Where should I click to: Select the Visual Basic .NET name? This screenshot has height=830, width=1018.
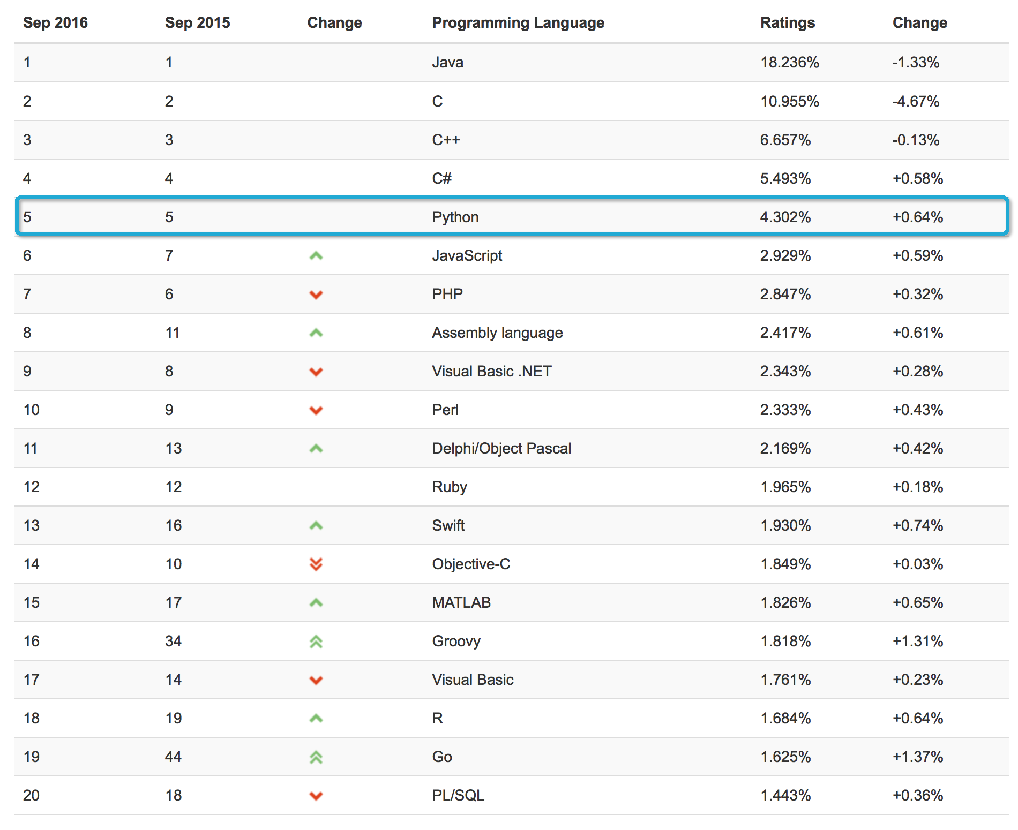click(x=492, y=371)
